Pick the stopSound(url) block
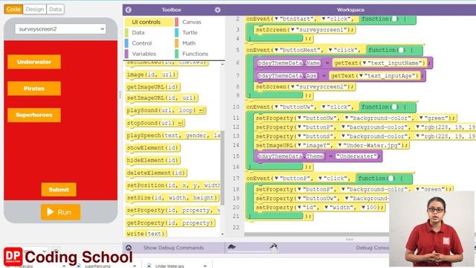This screenshot has height=268, width=476. pos(155,123)
